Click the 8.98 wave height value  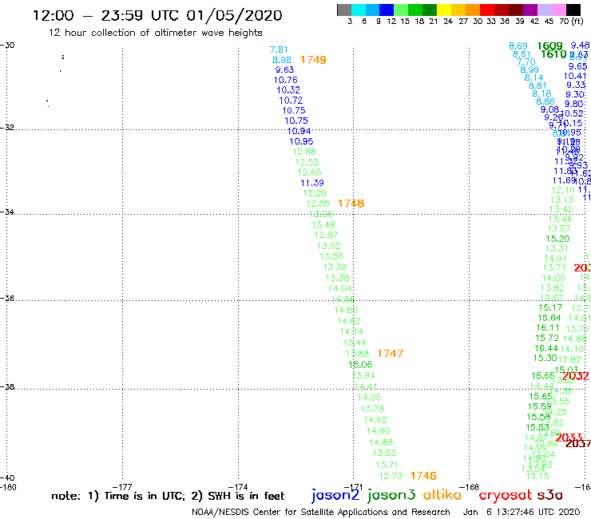click(282, 61)
